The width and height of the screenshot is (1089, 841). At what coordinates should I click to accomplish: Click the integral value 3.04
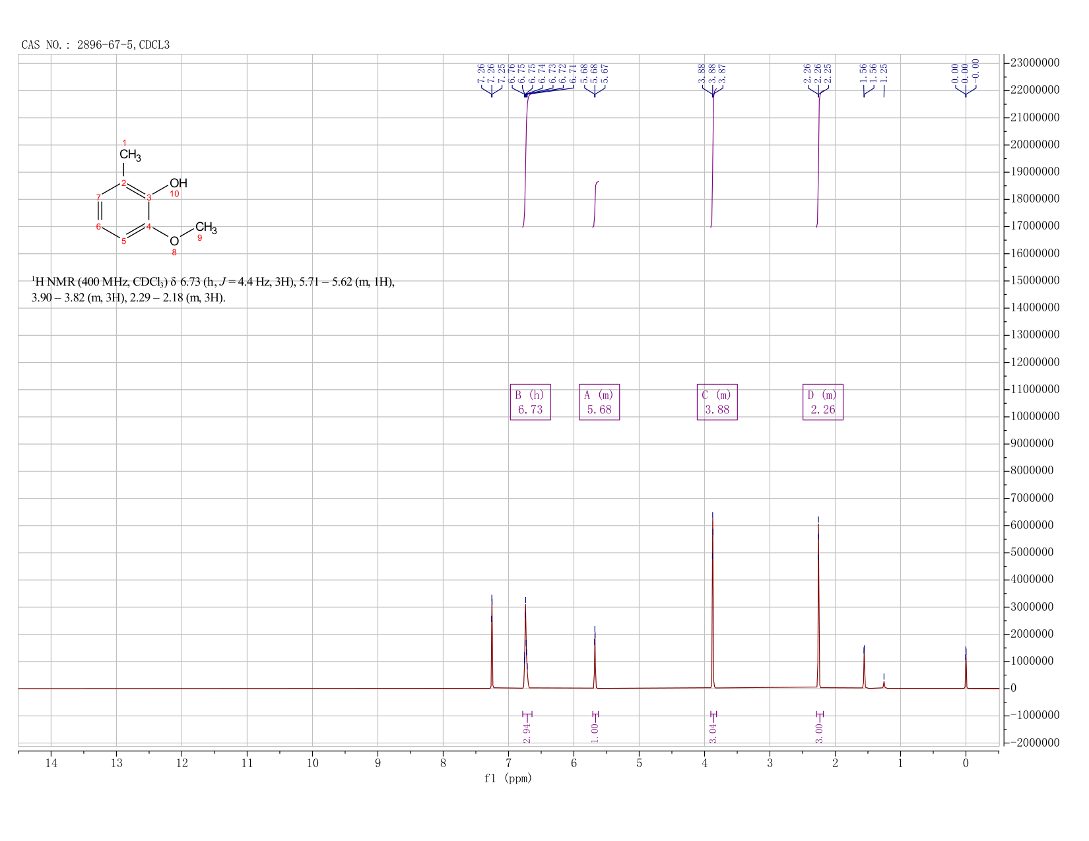pos(713,732)
